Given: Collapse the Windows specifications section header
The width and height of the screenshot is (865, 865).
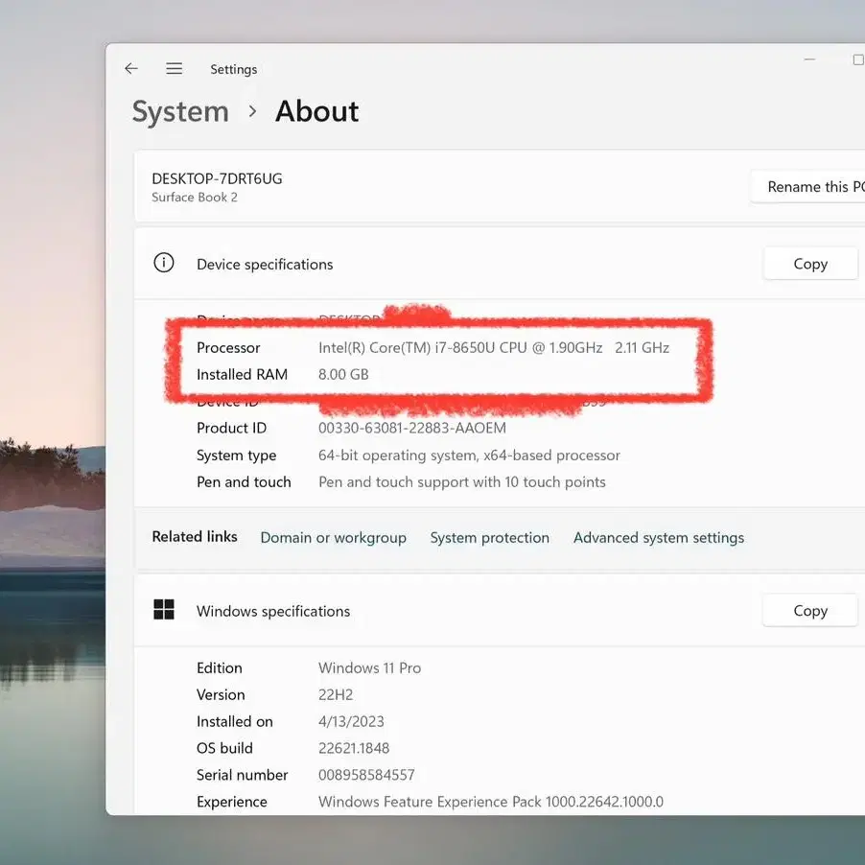Looking at the screenshot, I should click(500, 611).
